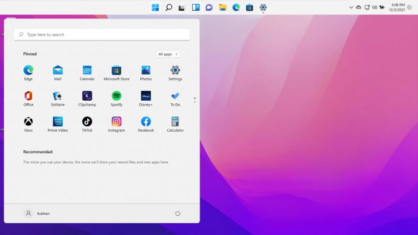Open the Calculator app
Image resolution: width=418 pixels, height=235 pixels.
[x=175, y=124]
